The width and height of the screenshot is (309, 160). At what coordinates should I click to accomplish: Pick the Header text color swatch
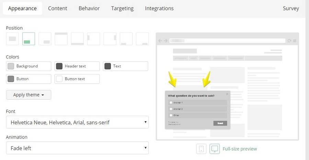(59, 66)
